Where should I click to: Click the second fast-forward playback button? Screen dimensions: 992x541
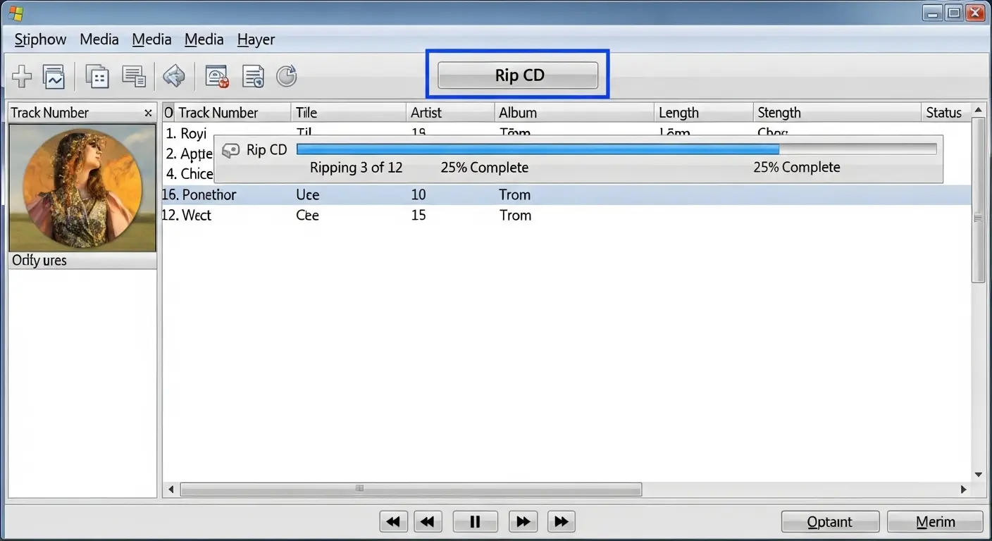point(561,522)
